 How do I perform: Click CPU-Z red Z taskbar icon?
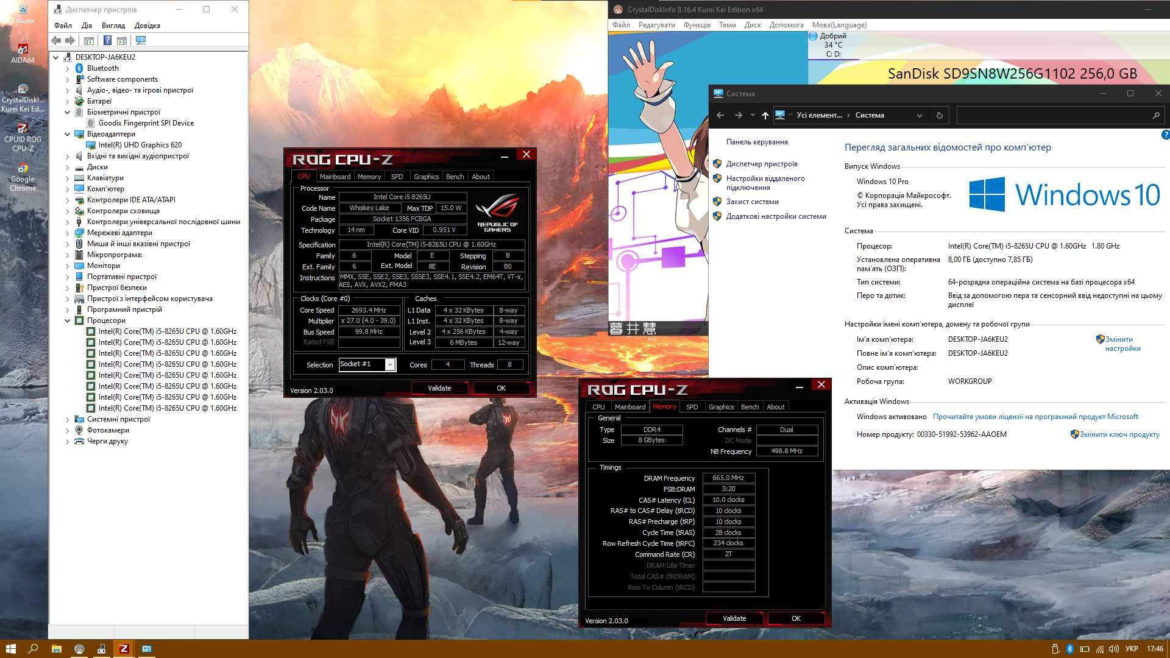(x=124, y=649)
